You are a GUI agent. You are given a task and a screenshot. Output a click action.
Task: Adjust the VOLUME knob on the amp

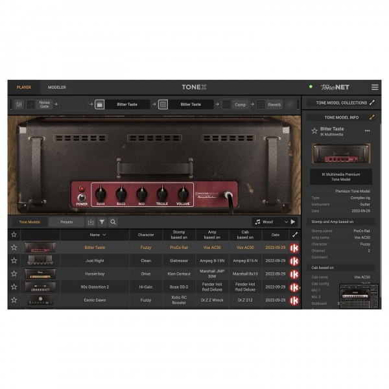[x=183, y=193]
